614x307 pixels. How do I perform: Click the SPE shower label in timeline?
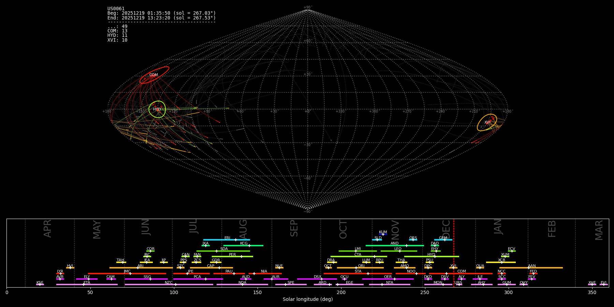(291, 283)
